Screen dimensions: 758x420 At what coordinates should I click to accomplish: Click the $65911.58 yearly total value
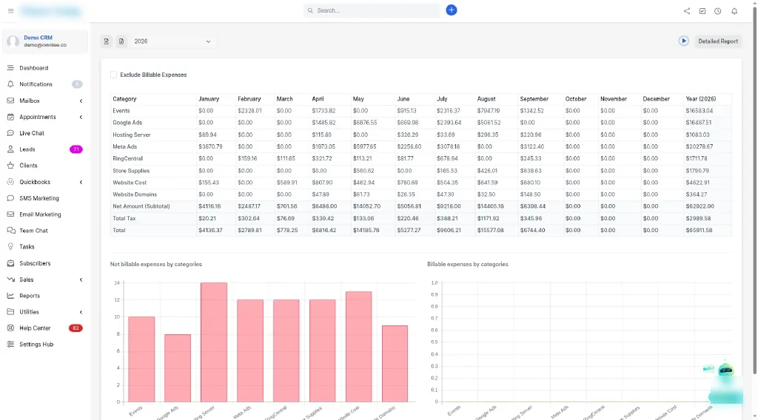pos(699,230)
